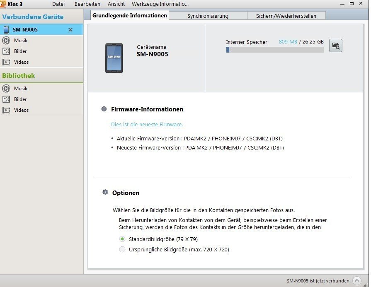The image size is (371, 287).
Task: Click the Verbundene Geräte header
Action: 33,17
